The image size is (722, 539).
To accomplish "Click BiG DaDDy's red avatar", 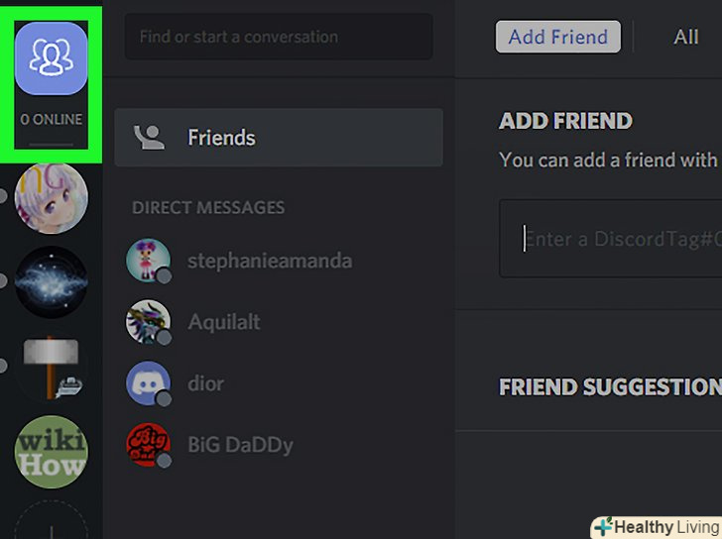I will click(149, 445).
